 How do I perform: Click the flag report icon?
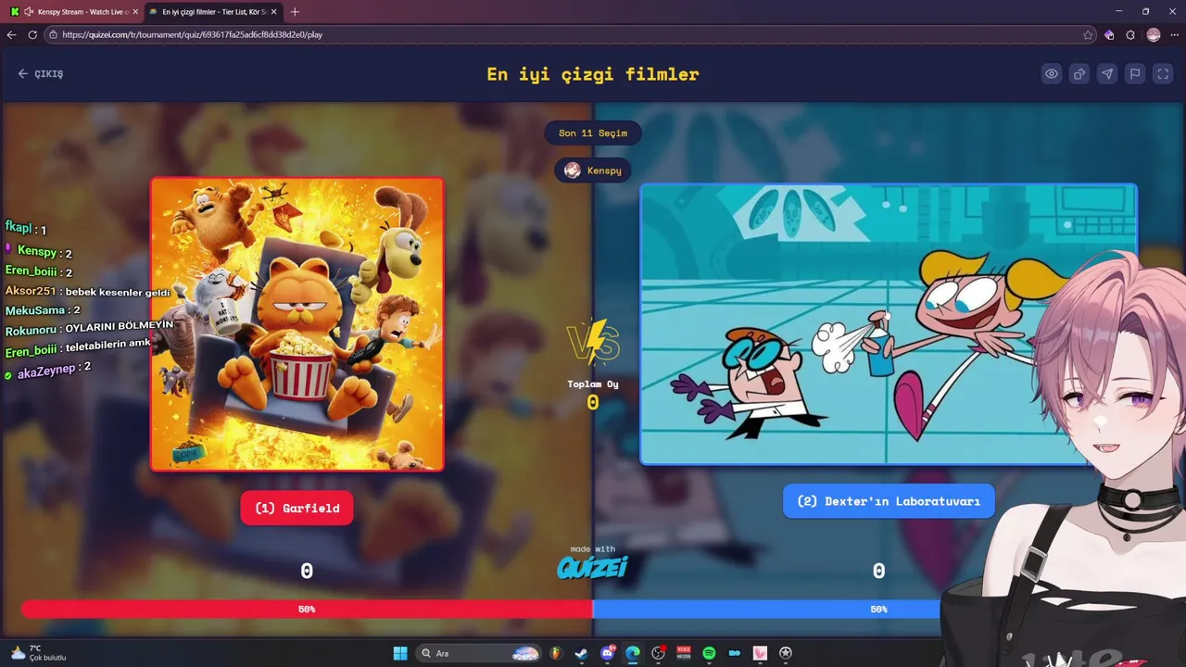click(x=1135, y=74)
